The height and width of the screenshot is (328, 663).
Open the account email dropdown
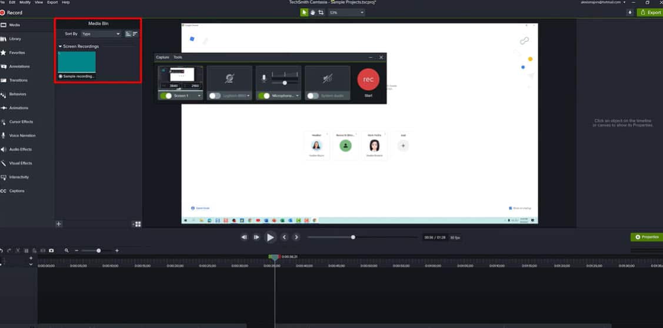click(603, 2)
